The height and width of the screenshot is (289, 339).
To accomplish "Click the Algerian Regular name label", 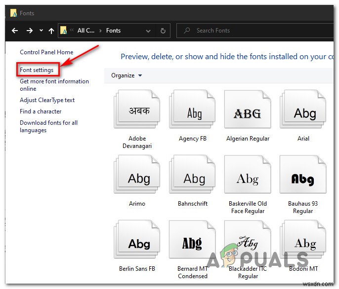I will tap(248, 139).
